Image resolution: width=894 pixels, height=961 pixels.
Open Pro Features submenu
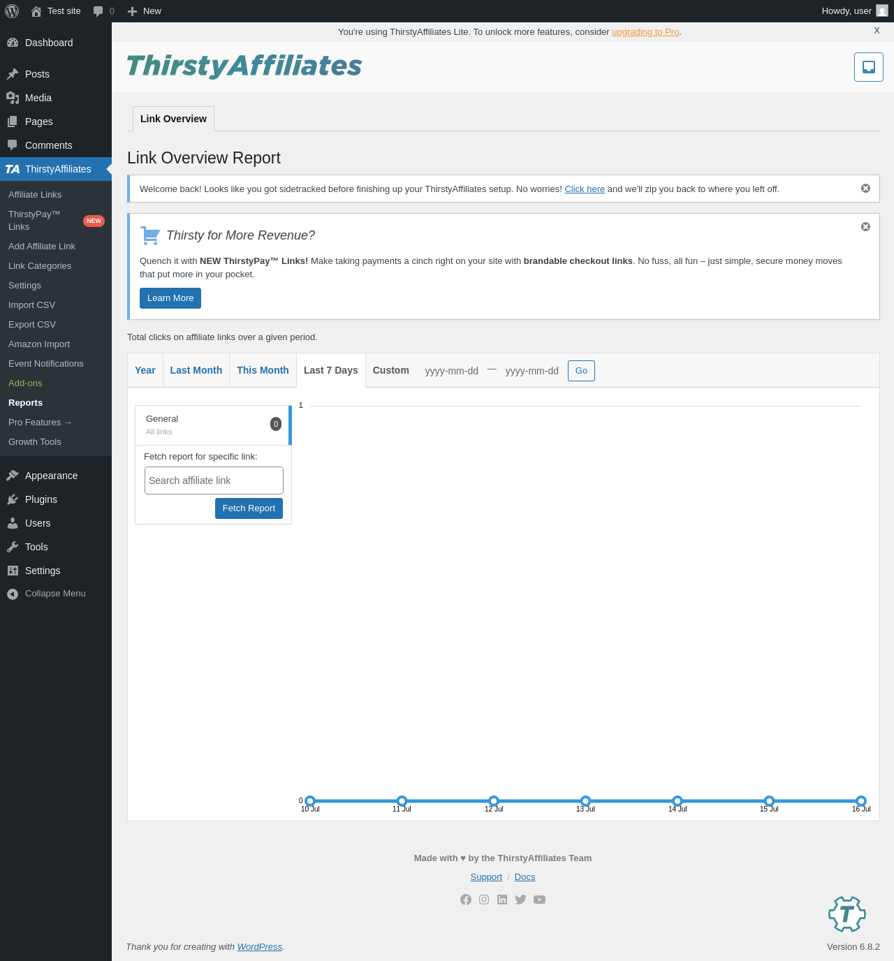coord(56,423)
